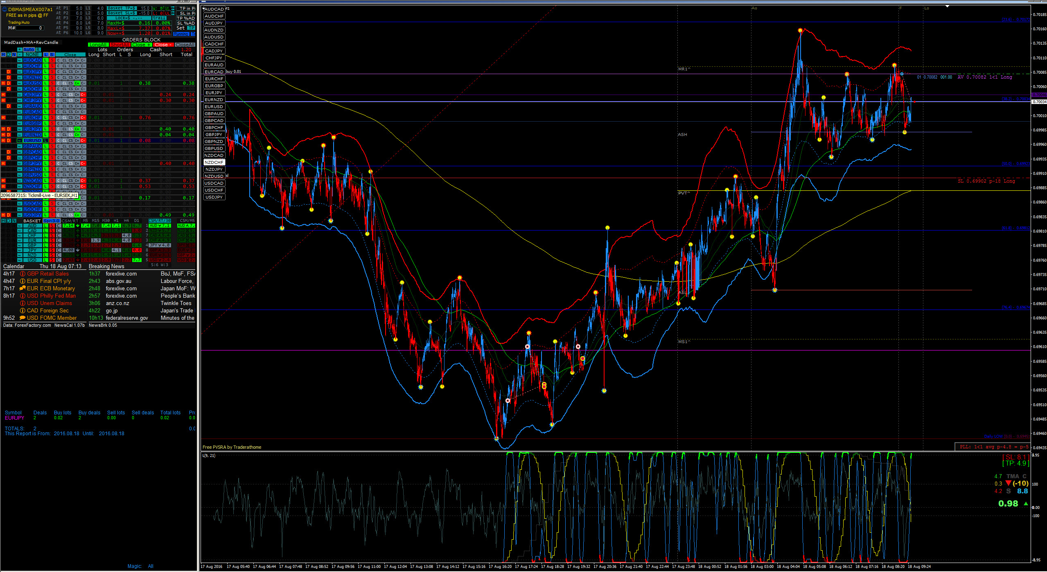Click the R reset button
Screen dimensions: 1047x572
click(x=38, y=50)
